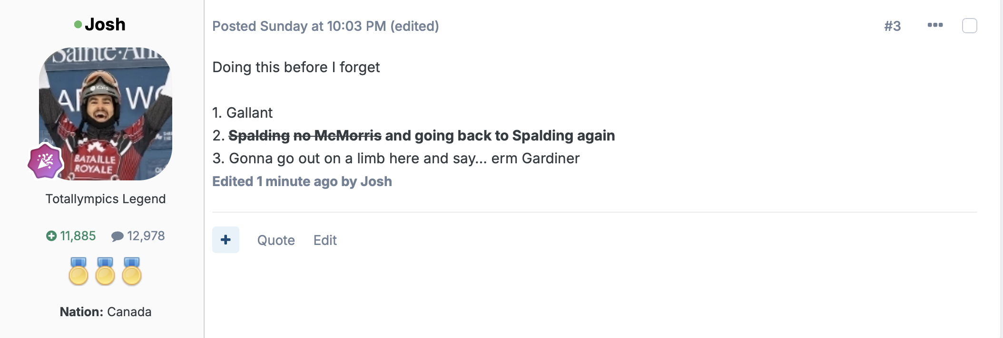Click the third gold medal icon

132,272
